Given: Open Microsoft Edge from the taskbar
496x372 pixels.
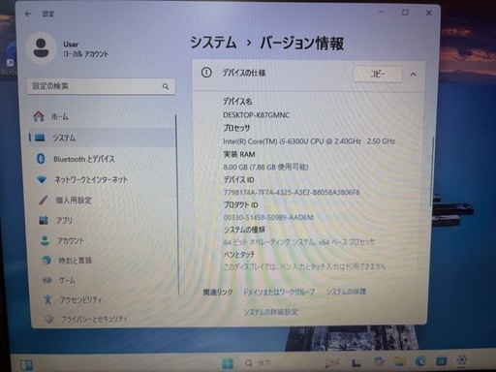Looking at the screenshot, I should [420, 361].
